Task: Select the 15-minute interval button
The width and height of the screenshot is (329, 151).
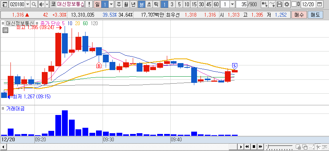Action: click(x=194, y=4)
